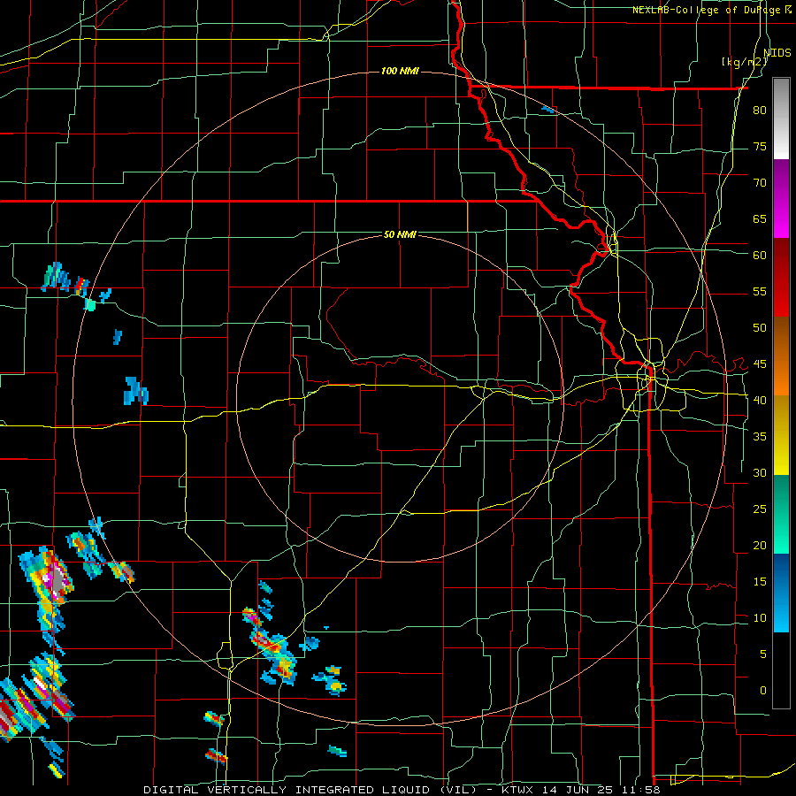Click the 20 value on the color scale
The image size is (796, 796).
[x=760, y=545]
